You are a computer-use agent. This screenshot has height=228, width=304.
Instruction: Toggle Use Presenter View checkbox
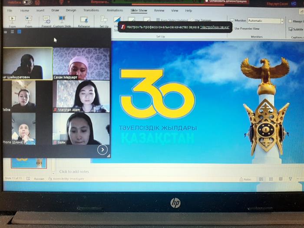tap(232, 29)
